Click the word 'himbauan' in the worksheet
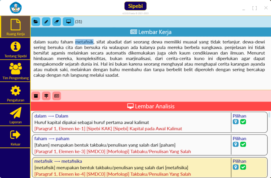Viewport: 271px width, 178px height. (x=44, y=59)
